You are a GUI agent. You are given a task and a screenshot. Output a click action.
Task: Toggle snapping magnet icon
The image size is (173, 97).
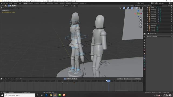click(75, 6)
